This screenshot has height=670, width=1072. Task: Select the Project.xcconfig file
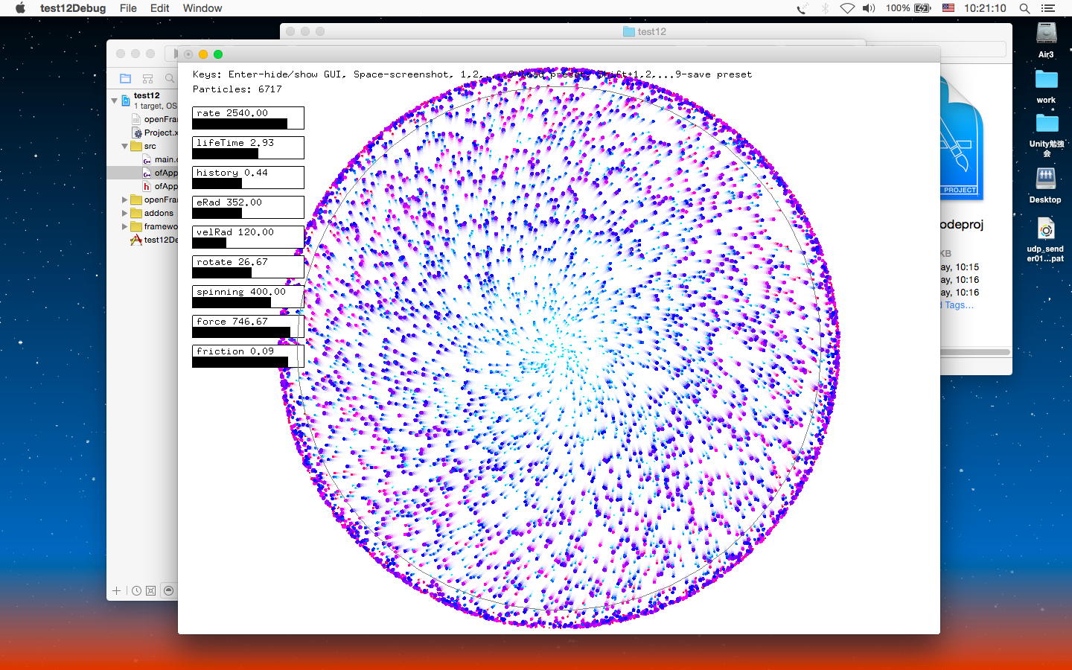click(155, 133)
